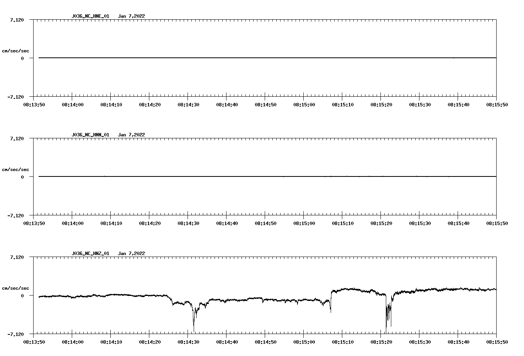Click the deep HNZ spike near 08:14:31
The height and width of the screenshot is (356, 524).
194,320
